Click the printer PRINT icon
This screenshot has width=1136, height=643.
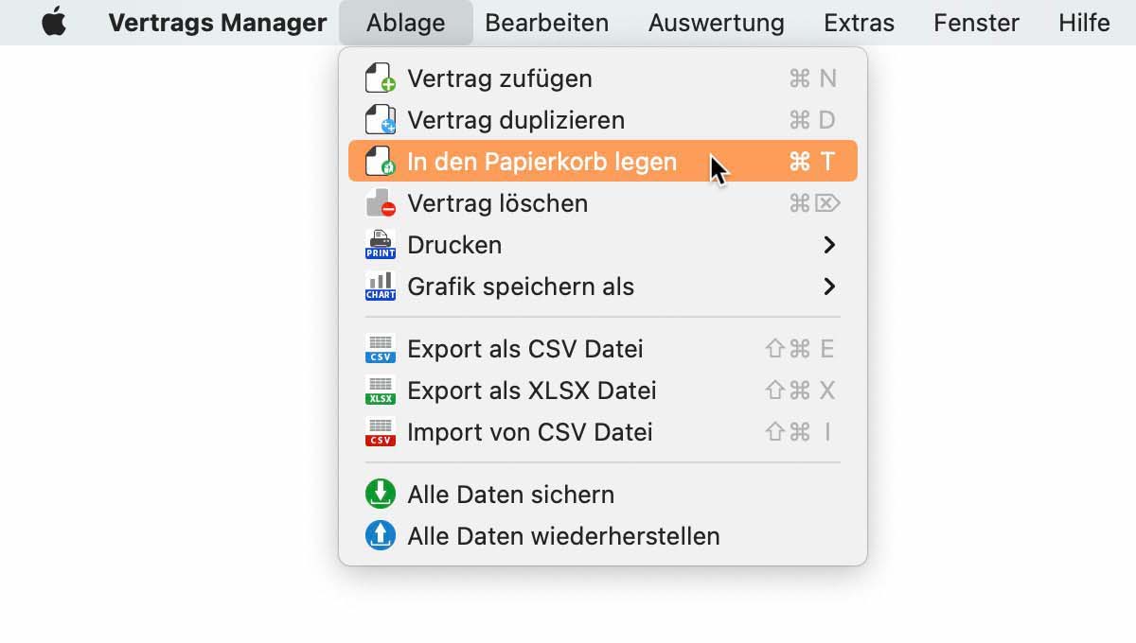tap(380, 245)
